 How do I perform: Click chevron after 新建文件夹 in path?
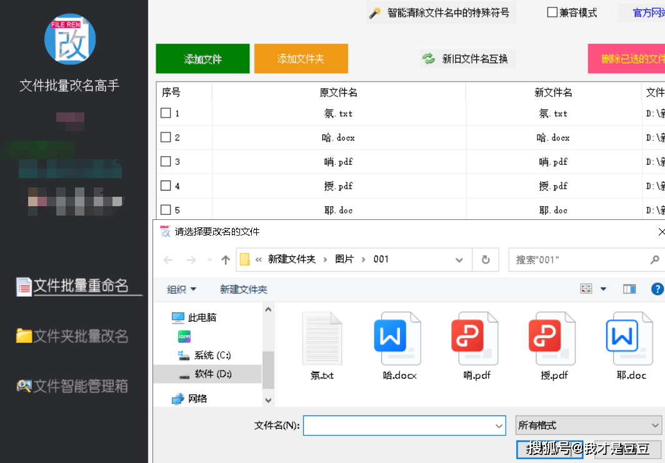[325, 259]
